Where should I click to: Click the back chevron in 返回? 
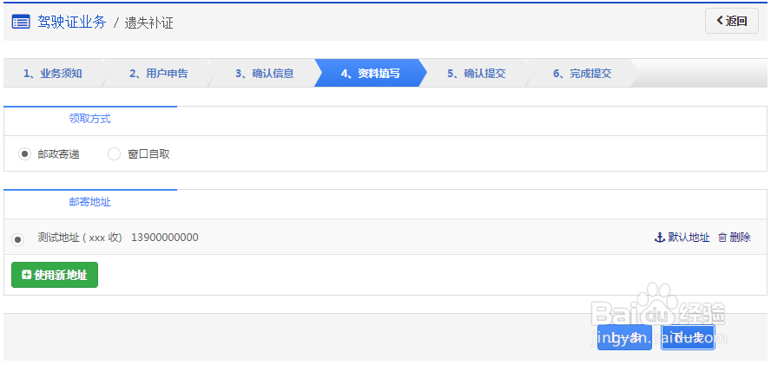(720, 21)
